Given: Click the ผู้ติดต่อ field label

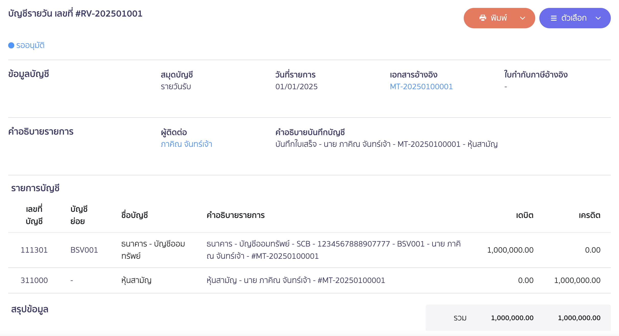Looking at the screenshot, I should [174, 132].
